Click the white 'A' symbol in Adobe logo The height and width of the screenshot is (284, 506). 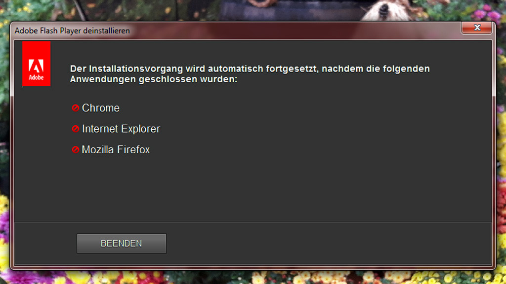point(36,66)
